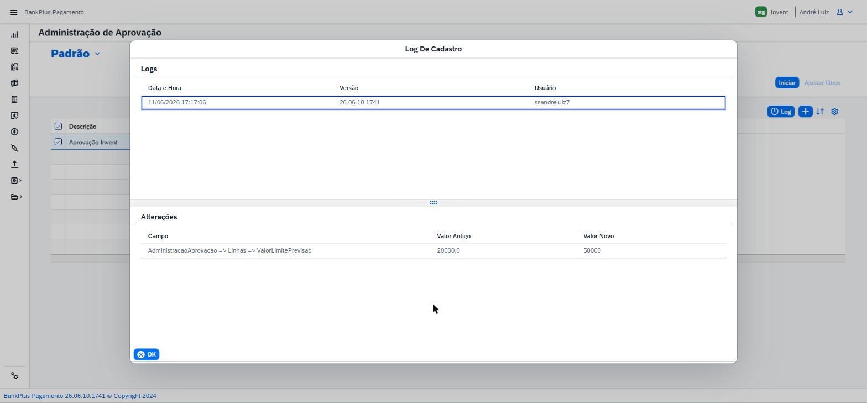The image size is (867, 403).
Task: Expand the Padrão view variant dropdown
Action: (97, 54)
